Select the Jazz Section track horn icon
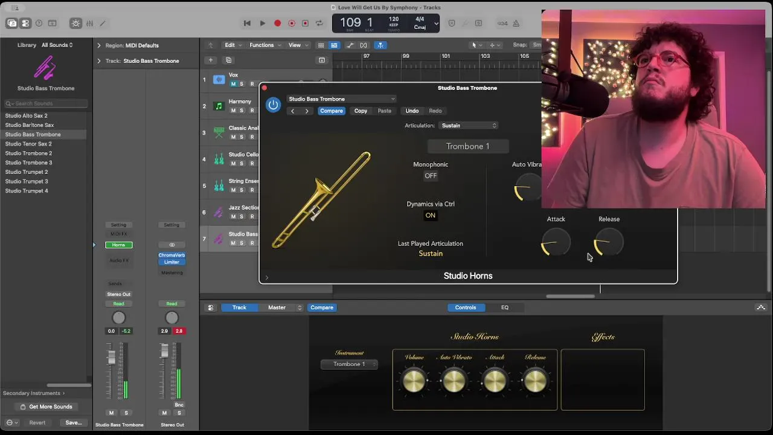Viewport: 773px width, 435px height. click(219, 213)
